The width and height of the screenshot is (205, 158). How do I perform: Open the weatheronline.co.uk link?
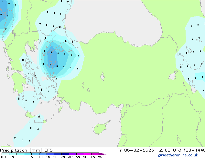click(x=178, y=155)
